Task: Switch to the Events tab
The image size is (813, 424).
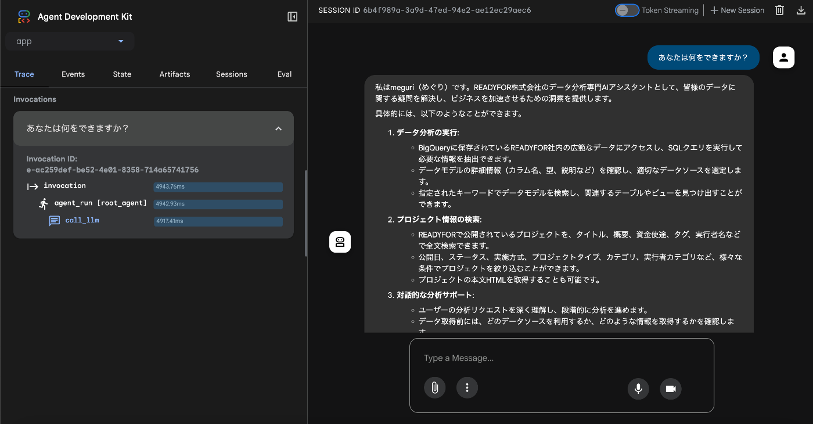Action: [73, 74]
